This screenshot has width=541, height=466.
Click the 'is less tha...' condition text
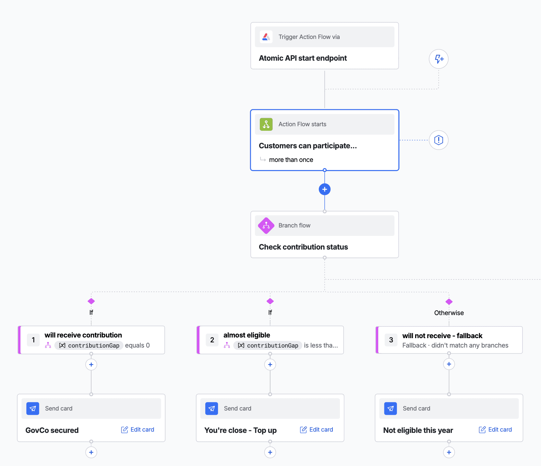321,345
